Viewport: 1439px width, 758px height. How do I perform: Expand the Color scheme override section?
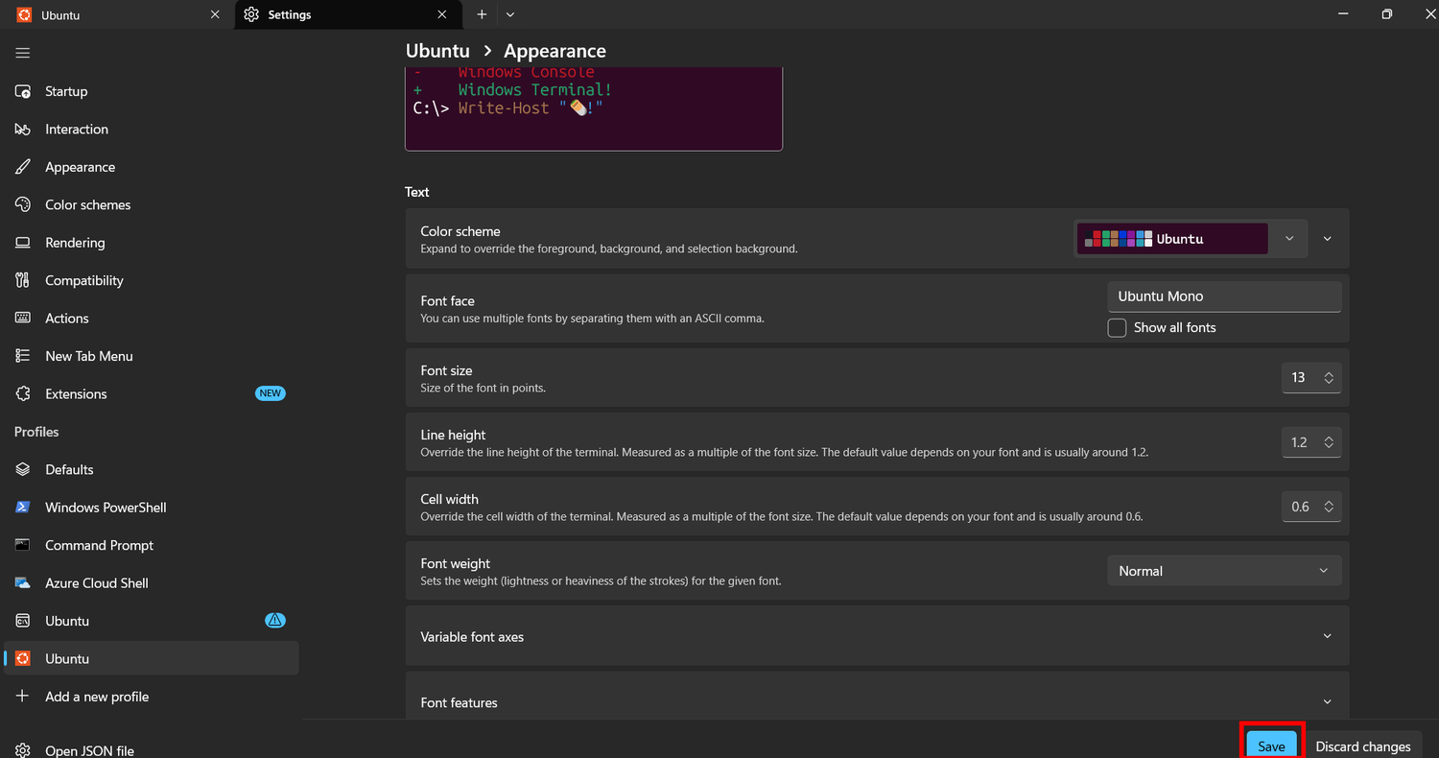coord(1328,239)
